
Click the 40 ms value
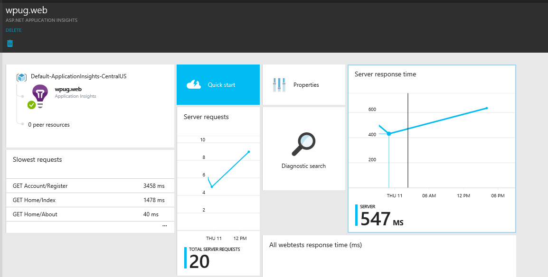pyautogui.click(x=151, y=214)
